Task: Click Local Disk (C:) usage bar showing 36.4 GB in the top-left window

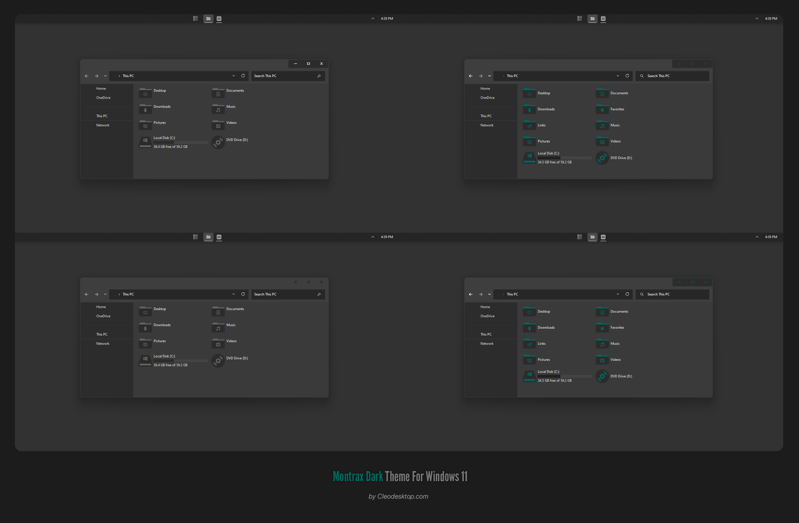Action: click(180, 142)
